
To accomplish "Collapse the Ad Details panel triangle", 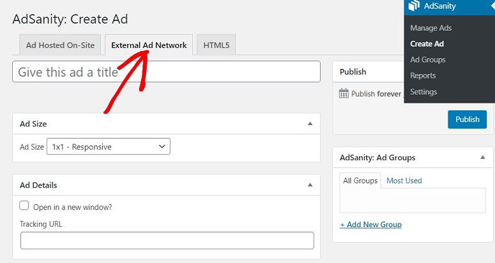I will coord(310,184).
